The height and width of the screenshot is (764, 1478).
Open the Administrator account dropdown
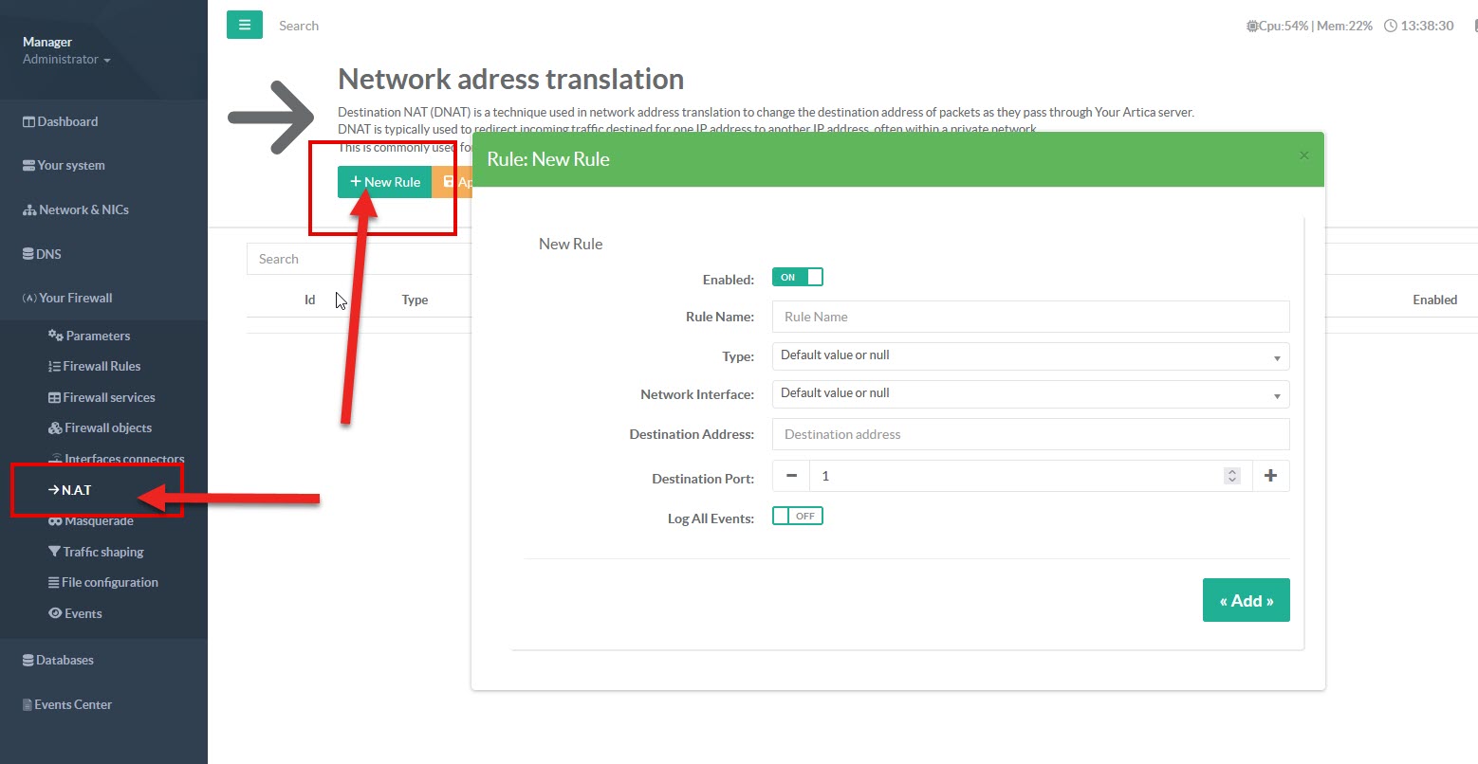tap(66, 60)
